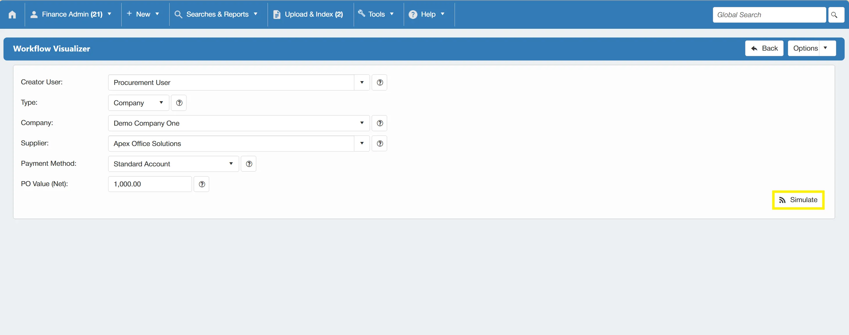Open the Tools menu
Image resolution: width=849 pixels, height=335 pixels.
coord(376,15)
